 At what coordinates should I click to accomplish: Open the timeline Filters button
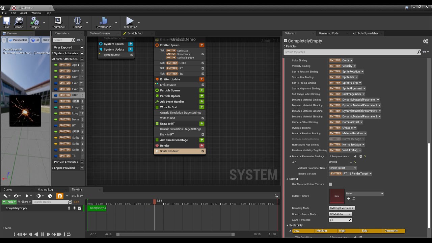(x=24, y=202)
